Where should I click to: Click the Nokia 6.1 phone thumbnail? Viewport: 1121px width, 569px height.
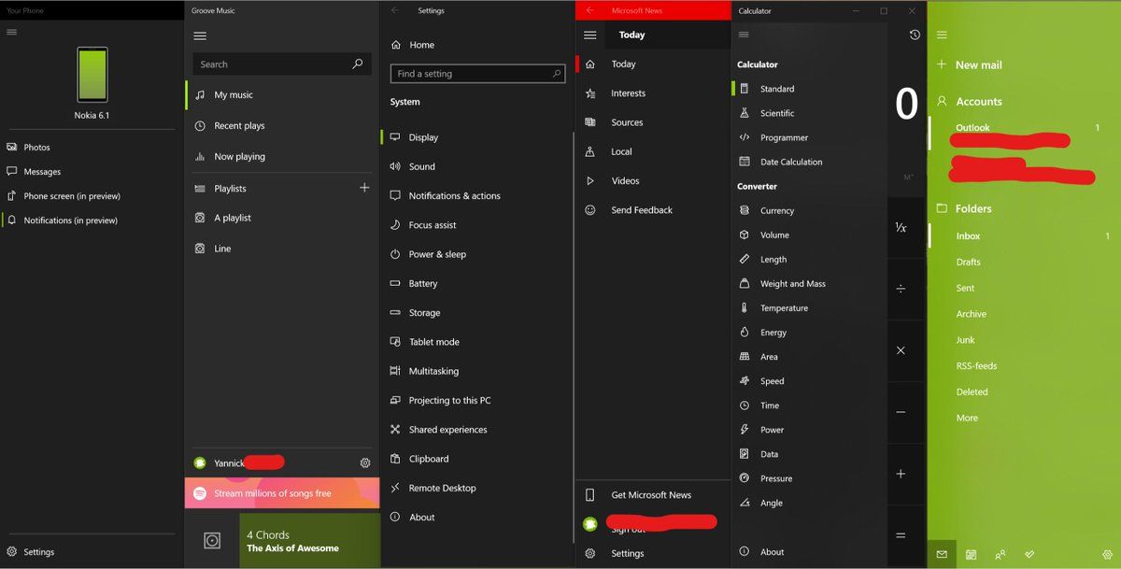[92, 75]
